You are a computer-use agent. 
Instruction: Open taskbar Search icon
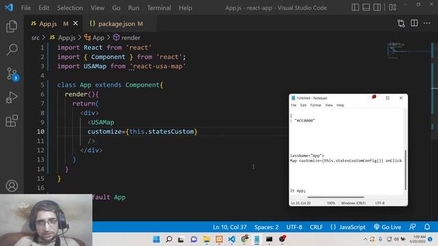pos(169,239)
